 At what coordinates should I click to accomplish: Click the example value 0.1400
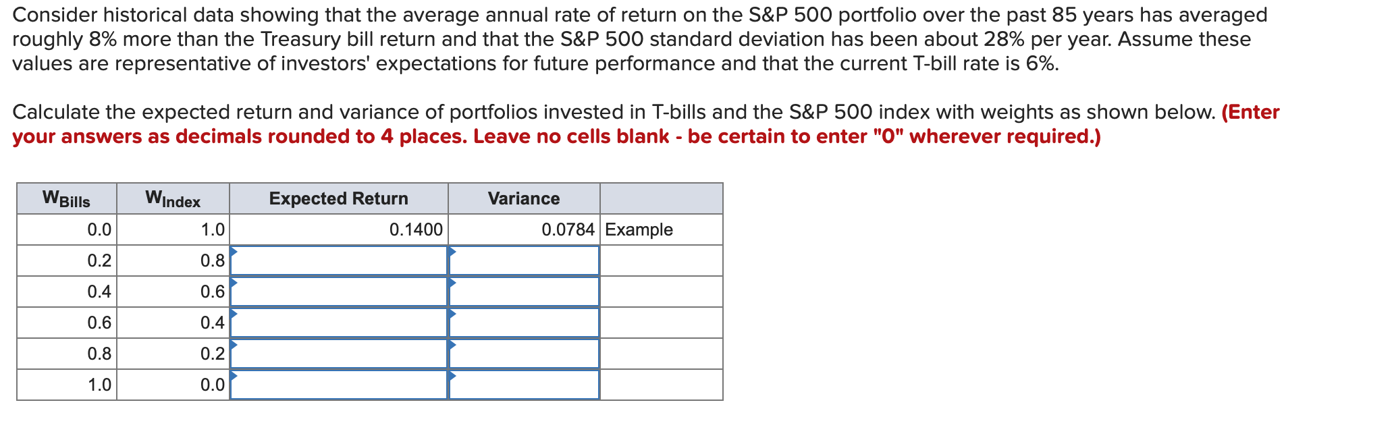click(416, 229)
